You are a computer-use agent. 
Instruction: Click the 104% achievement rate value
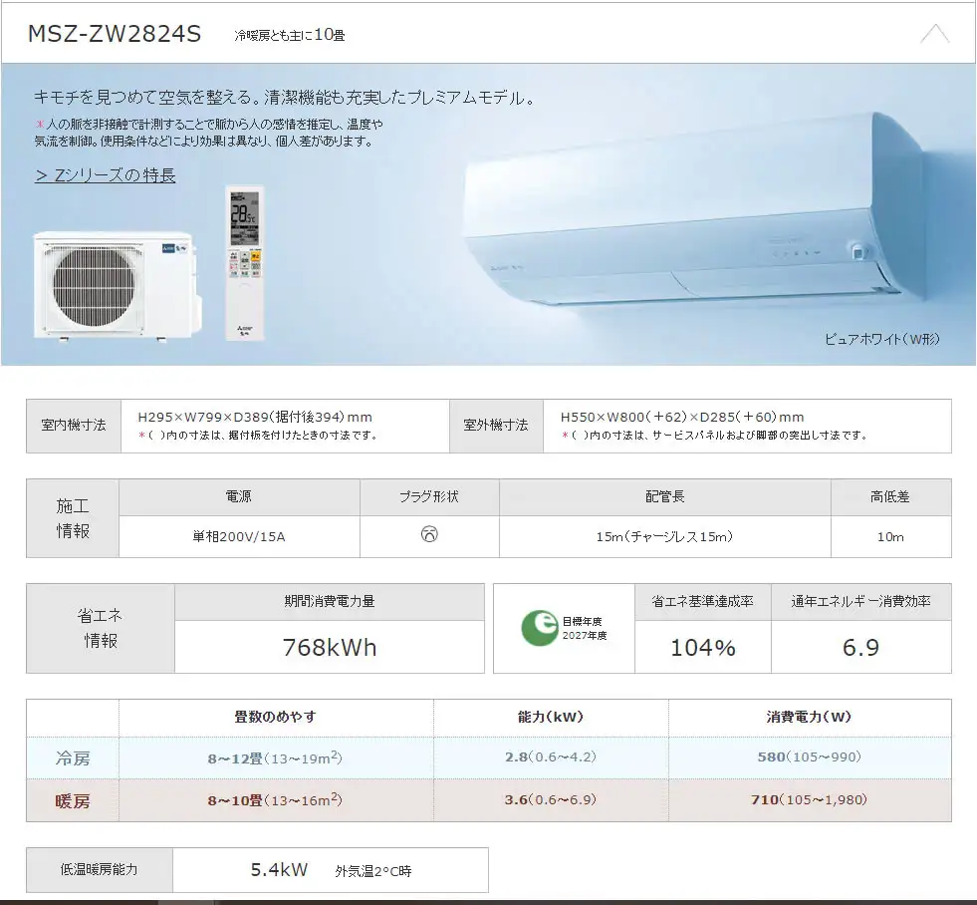(703, 648)
